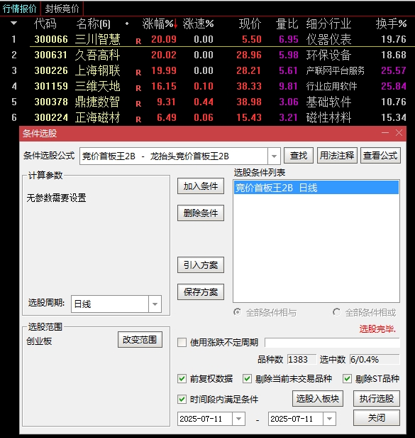
Task: Click the dot icon next to 名称 header
Action: click(127, 23)
